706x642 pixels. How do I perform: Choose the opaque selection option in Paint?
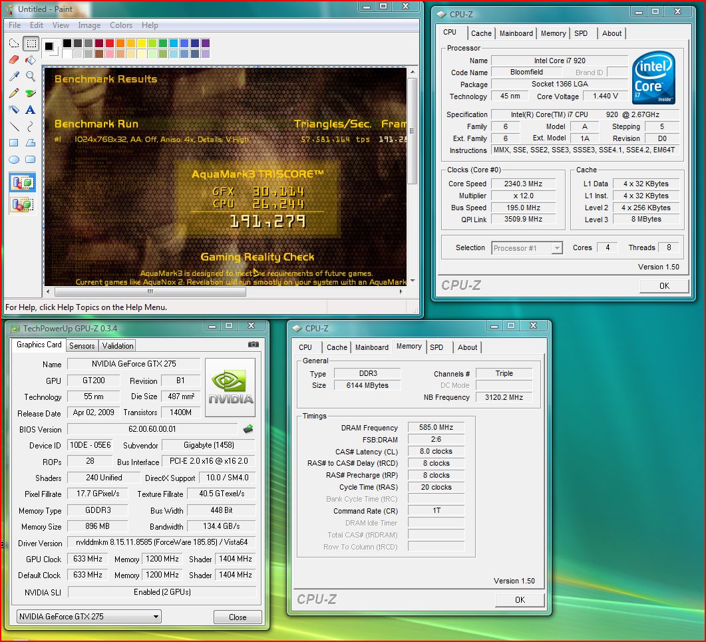[x=23, y=183]
